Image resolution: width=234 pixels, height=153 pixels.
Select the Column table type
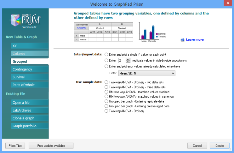tap(30, 54)
